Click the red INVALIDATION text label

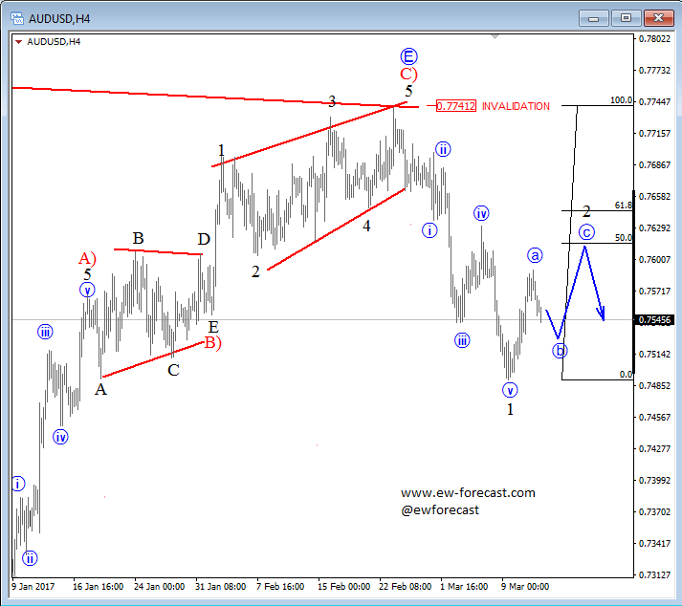[516, 106]
